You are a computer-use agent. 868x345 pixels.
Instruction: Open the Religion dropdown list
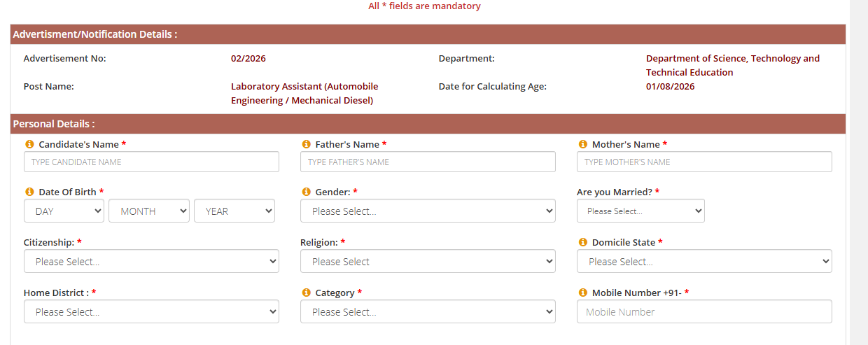(x=428, y=261)
